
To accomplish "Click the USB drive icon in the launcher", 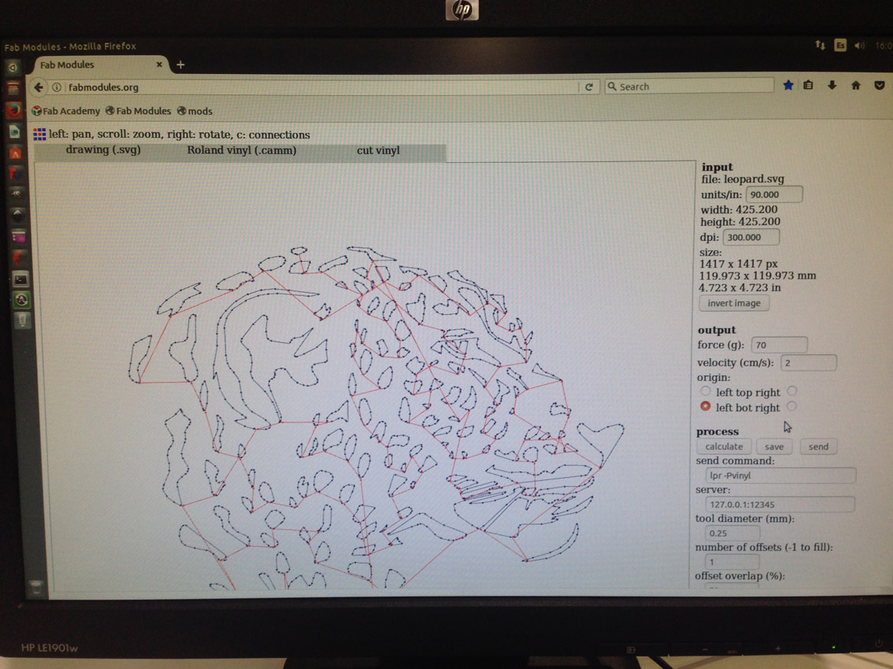I will tap(22, 320).
